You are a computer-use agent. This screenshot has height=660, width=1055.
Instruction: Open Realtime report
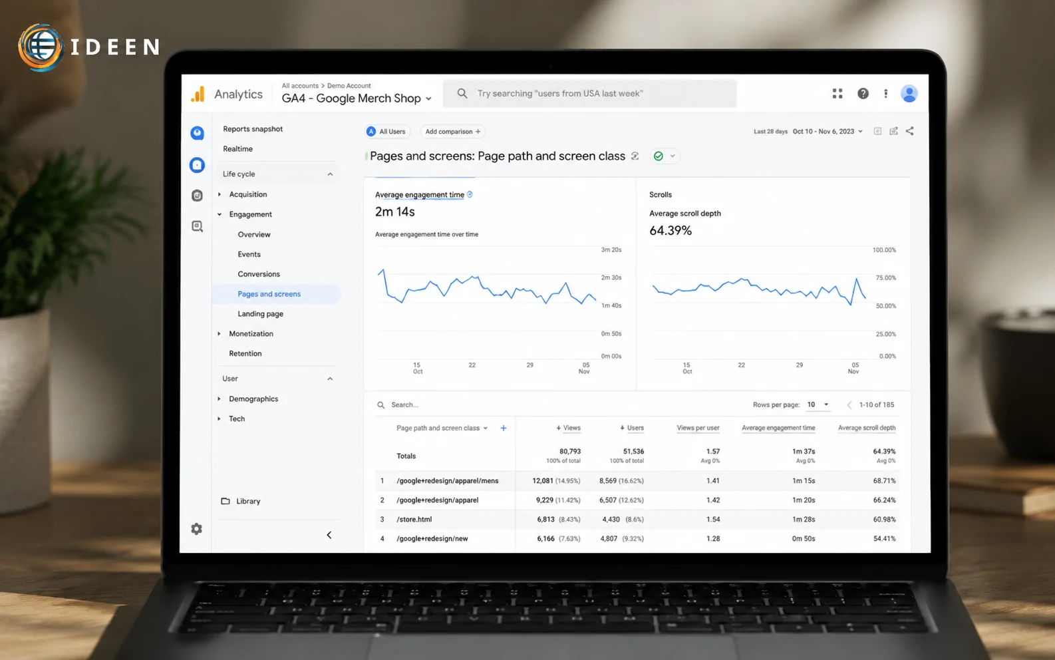237,149
